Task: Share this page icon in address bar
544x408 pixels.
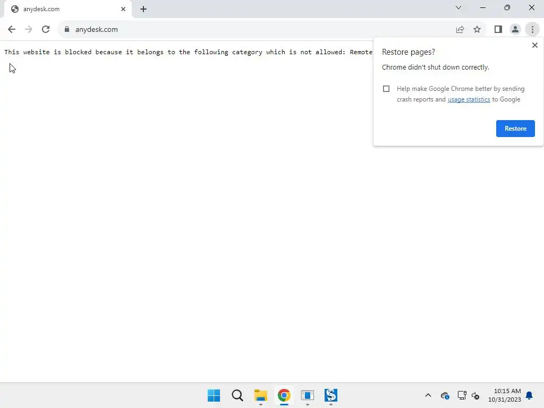Action: pos(460,30)
